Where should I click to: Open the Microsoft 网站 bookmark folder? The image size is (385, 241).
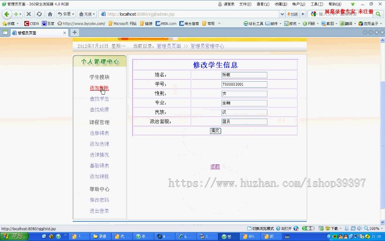pos(122,24)
